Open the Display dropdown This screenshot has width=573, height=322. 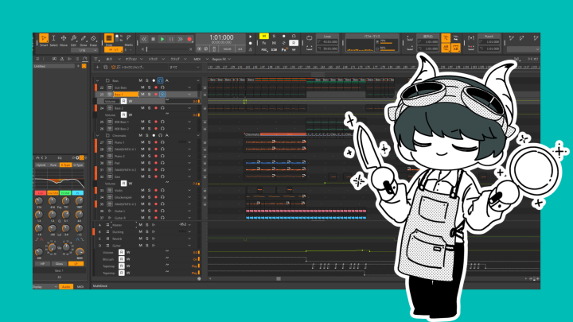tap(45, 287)
